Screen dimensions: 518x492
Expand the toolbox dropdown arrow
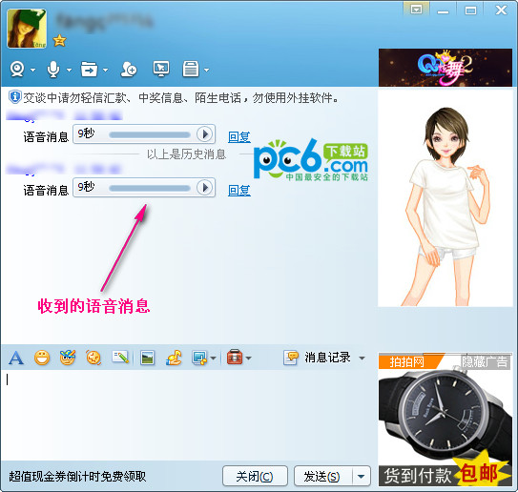click(x=248, y=358)
